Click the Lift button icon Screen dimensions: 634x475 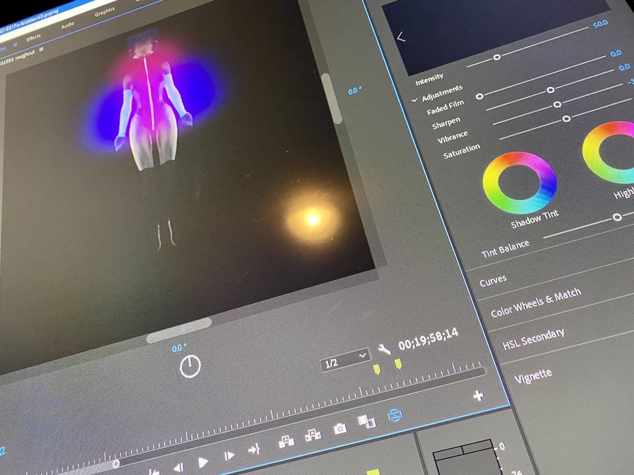click(x=286, y=441)
